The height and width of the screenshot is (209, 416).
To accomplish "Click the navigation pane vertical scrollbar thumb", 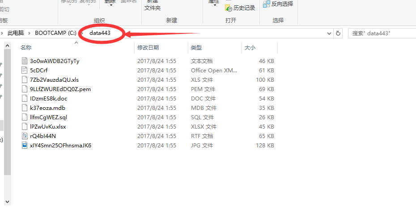I will 7,112.
